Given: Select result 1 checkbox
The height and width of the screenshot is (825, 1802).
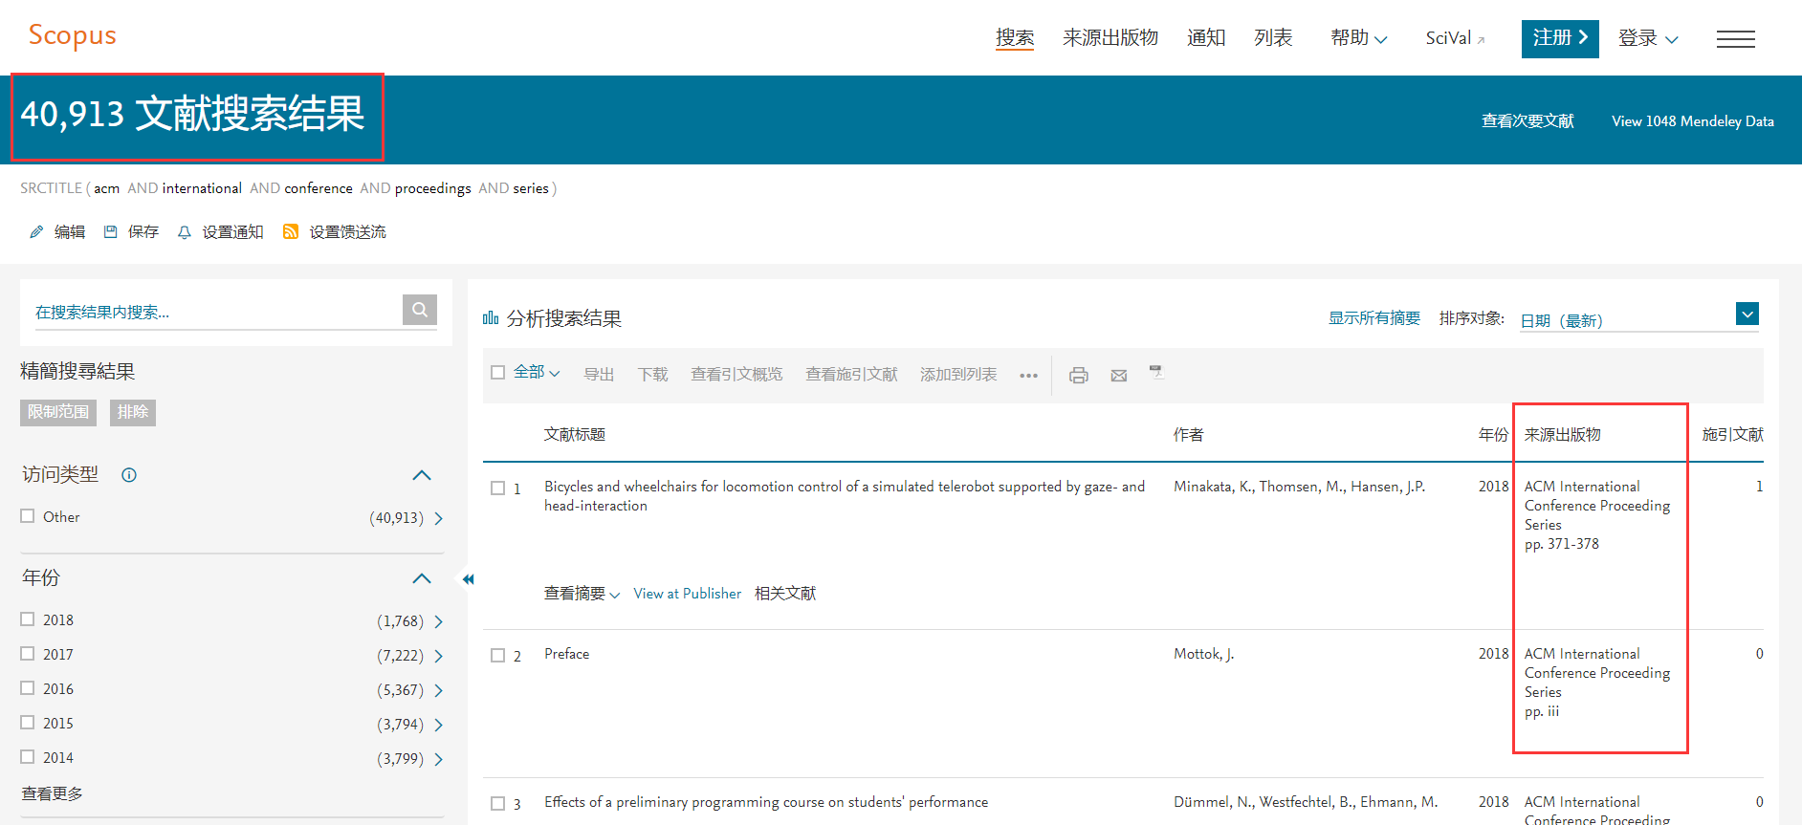Looking at the screenshot, I should pos(497,488).
